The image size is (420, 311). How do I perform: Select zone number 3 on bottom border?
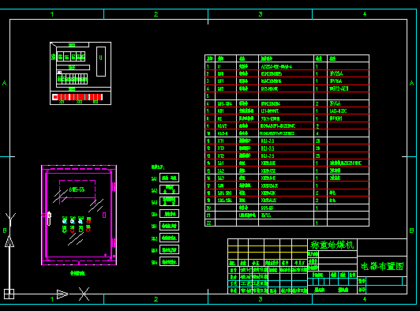261,299
